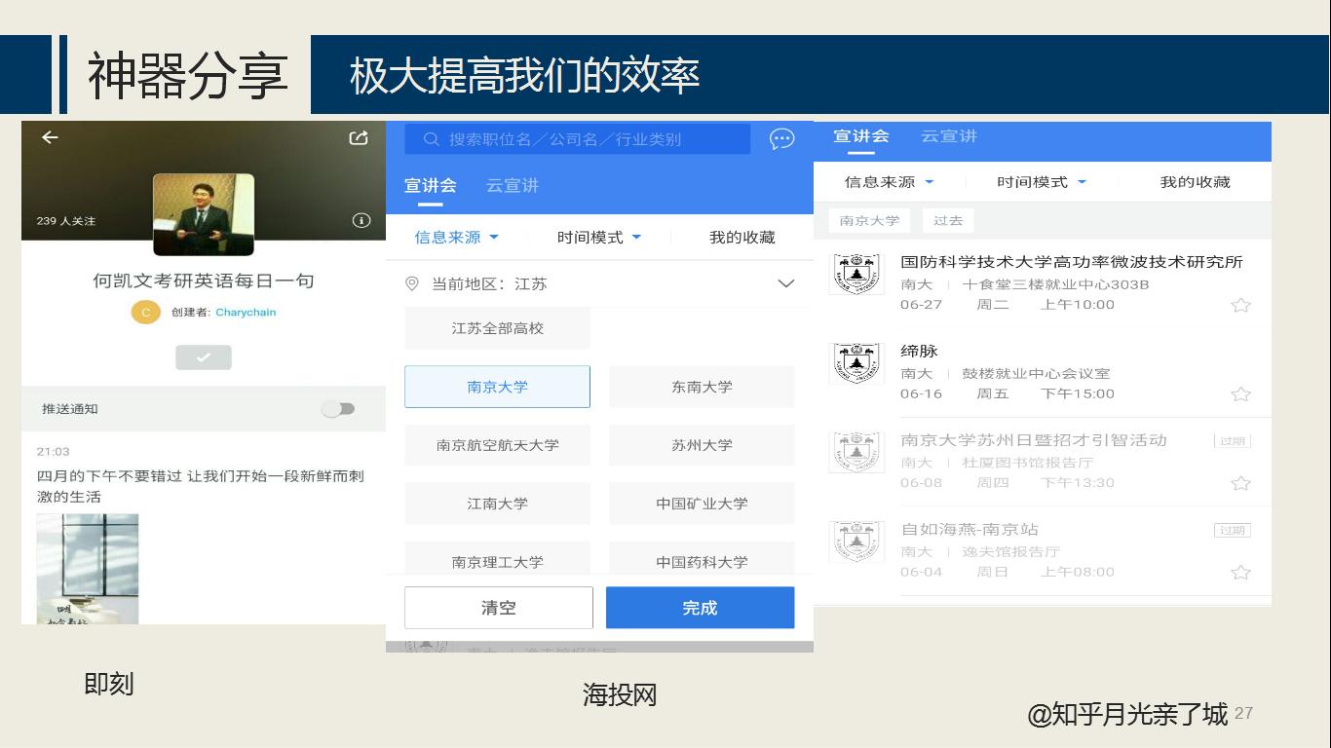Open the 信息来源 dropdown in the middle screen
The image size is (1331, 748).
click(456, 237)
